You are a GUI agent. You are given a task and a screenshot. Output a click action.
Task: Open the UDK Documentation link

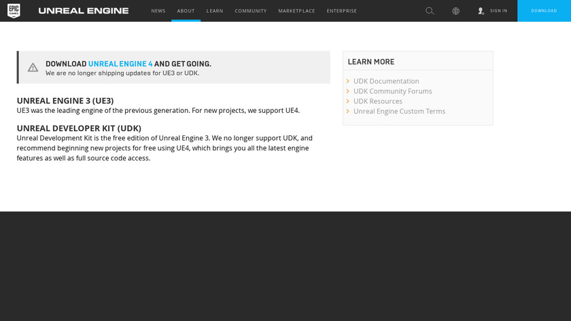(x=386, y=81)
